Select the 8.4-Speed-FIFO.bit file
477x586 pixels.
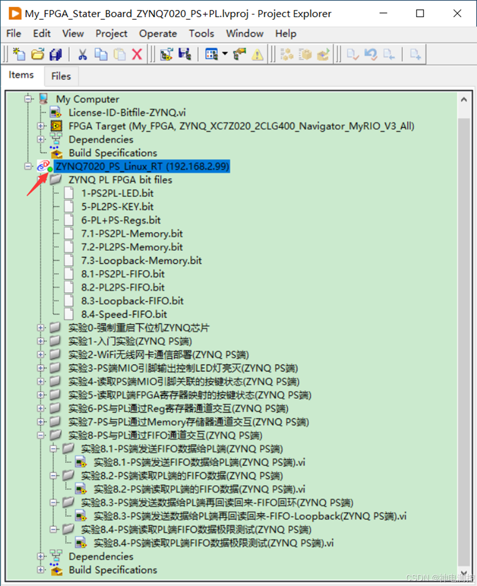click(x=124, y=314)
